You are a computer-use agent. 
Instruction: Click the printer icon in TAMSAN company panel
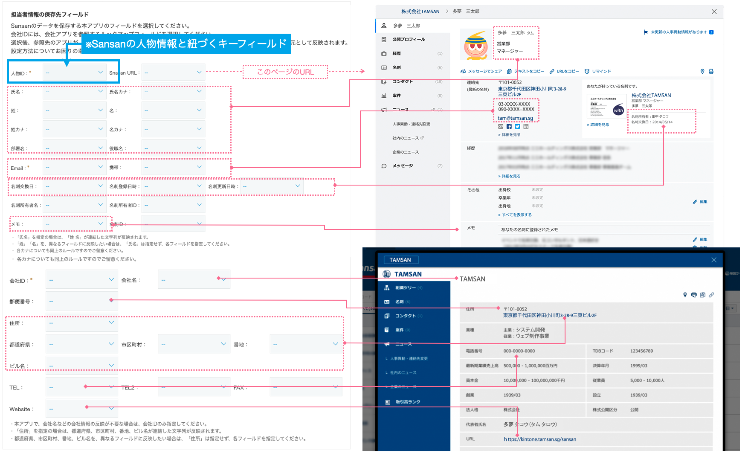[x=694, y=295]
